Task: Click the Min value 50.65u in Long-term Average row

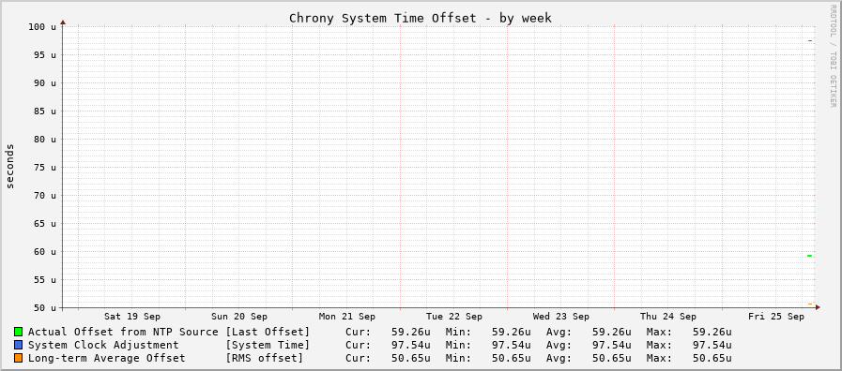Action: (x=512, y=358)
